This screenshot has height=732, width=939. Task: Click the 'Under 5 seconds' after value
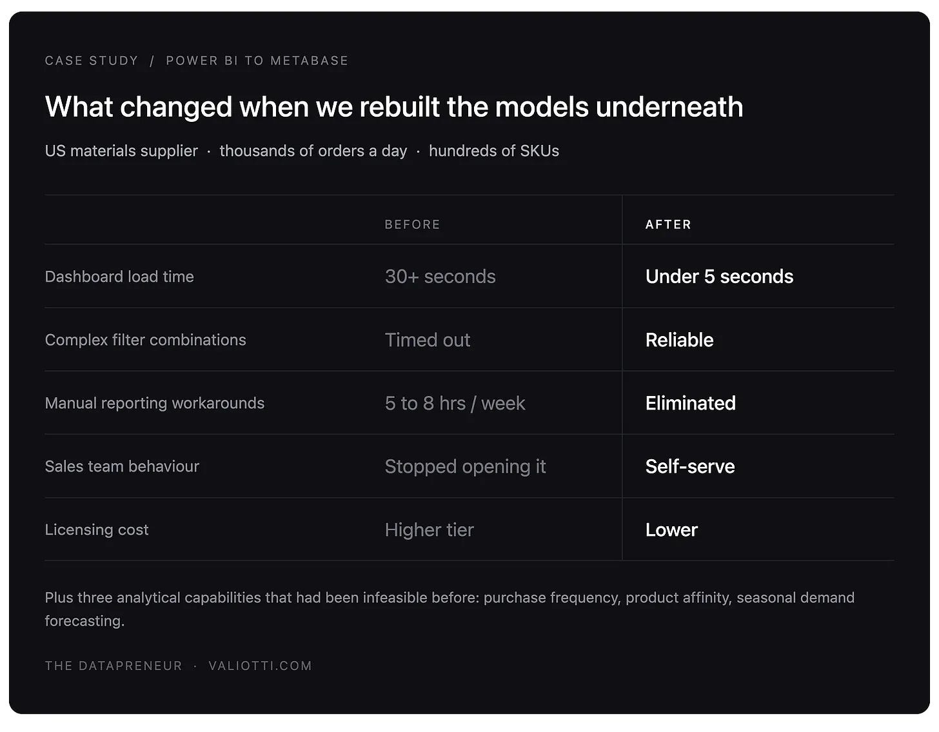point(719,277)
